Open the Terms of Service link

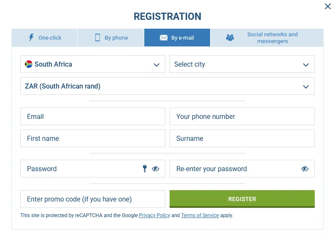click(x=200, y=215)
